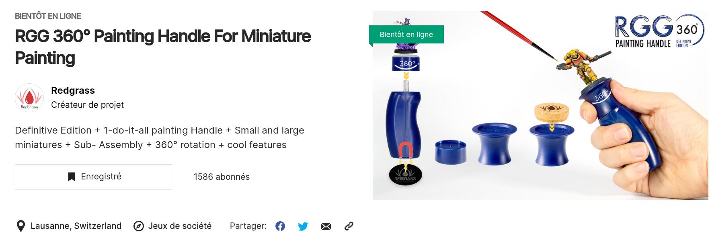Click the green Bientôt en ligne badge
Viewport: 710px width, 245px height.
click(406, 35)
